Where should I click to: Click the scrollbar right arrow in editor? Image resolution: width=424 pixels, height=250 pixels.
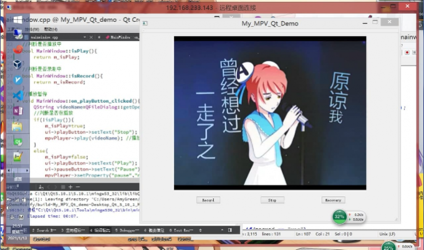pos(27,171)
